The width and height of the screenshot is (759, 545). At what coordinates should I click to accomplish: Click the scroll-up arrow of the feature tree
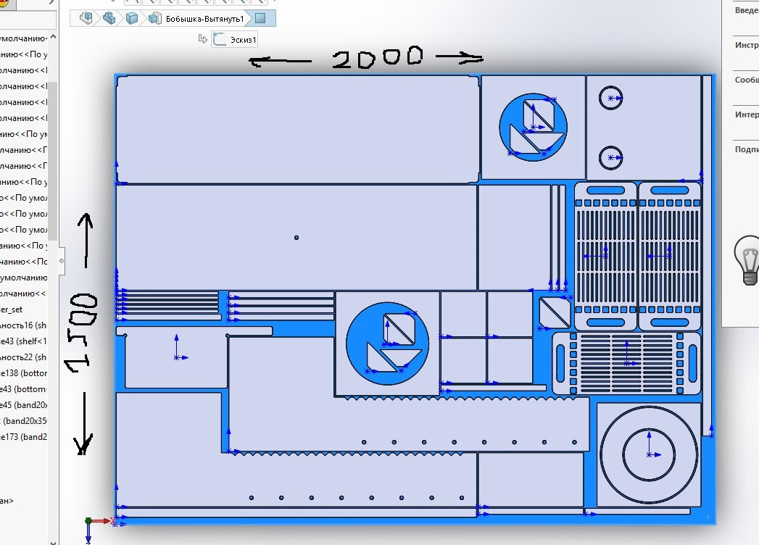pos(53,36)
